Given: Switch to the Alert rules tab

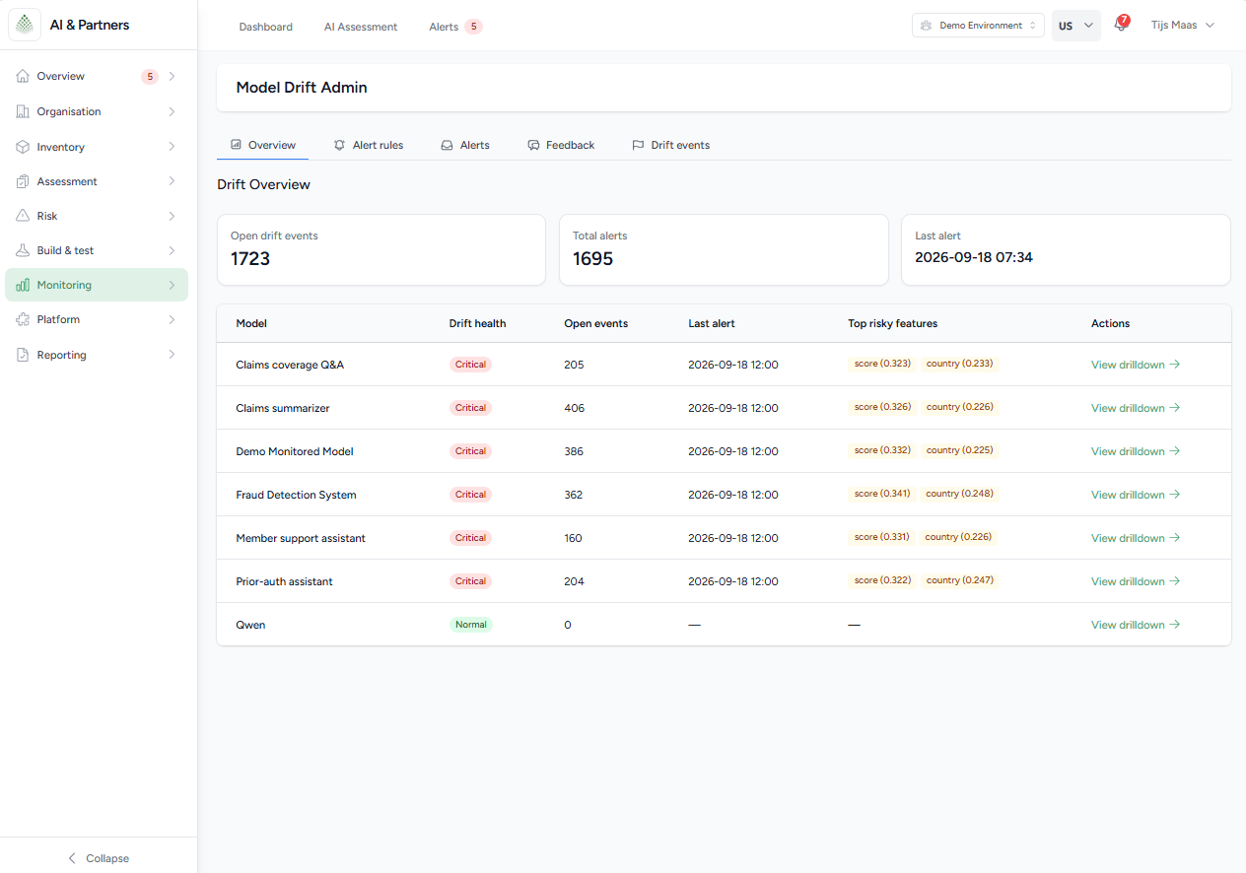Looking at the screenshot, I should point(369,145).
